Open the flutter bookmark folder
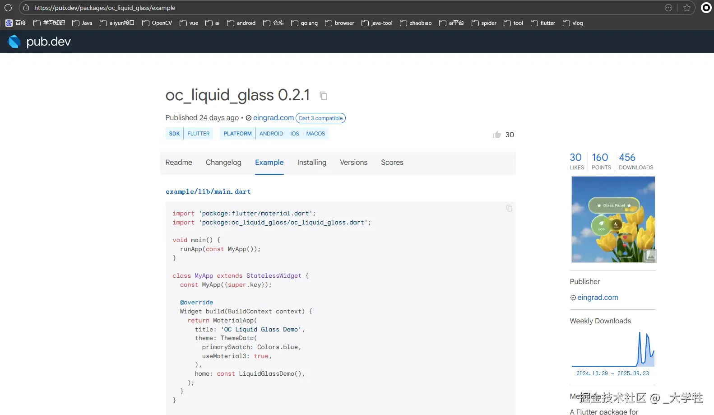Image resolution: width=714 pixels, height=415 pixels. point(543,23)
